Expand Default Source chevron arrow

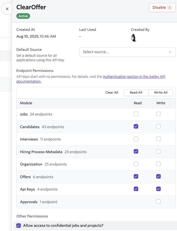click(x=170, y=52)
